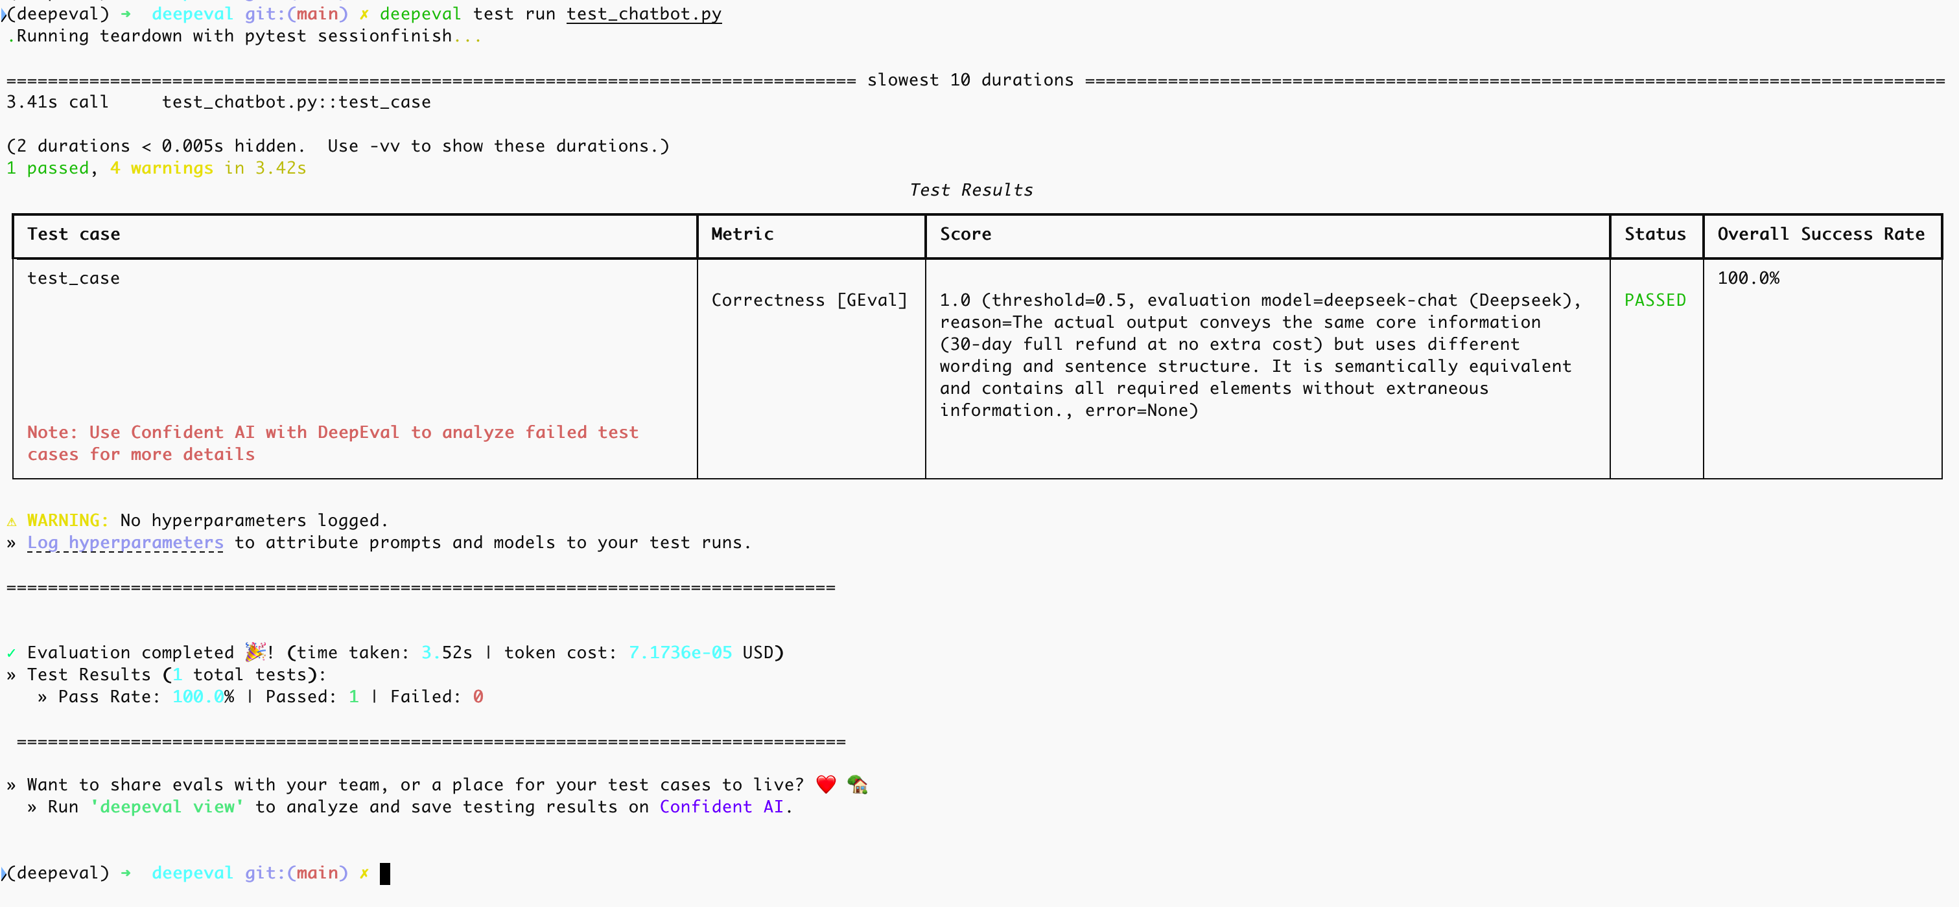The width and height of the screenshot is (1959, 907).
Task: Click the '4 warnings in 3.42s' text
Action: click(208, 168)
